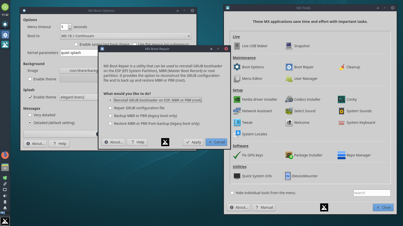The width and height of the screenshot is (403, 226).
Task: Select Detailed (default setting) messages
Action: [51, 123]
